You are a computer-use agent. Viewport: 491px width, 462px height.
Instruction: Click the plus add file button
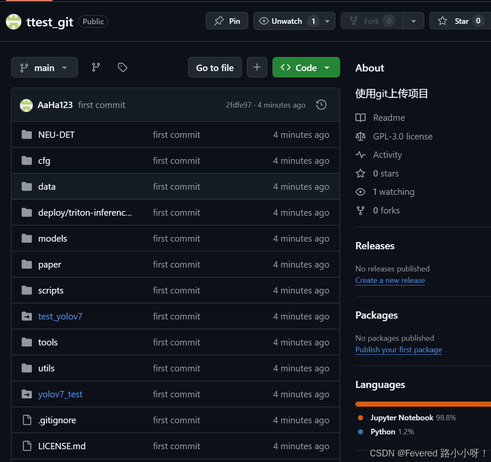coord(257,67)
